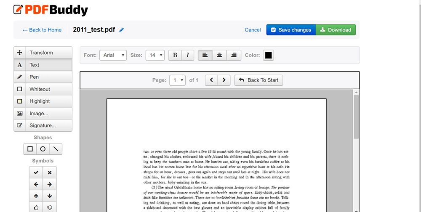
Task: Select the rectangle shape tool
Action: coord(30,149)
